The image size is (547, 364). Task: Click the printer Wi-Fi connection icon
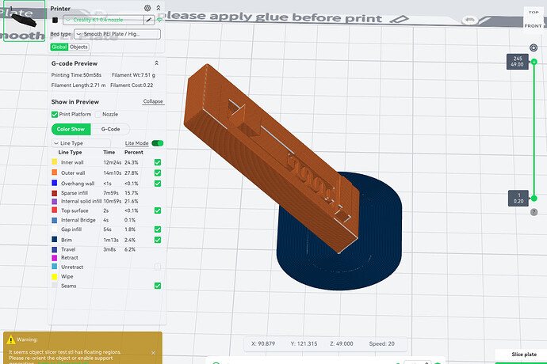(159, 19)
